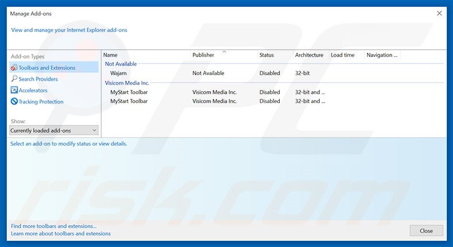The image size is (453, 247).
Task: Collapse the Not Available group header
Action: (x=121, y=64)
